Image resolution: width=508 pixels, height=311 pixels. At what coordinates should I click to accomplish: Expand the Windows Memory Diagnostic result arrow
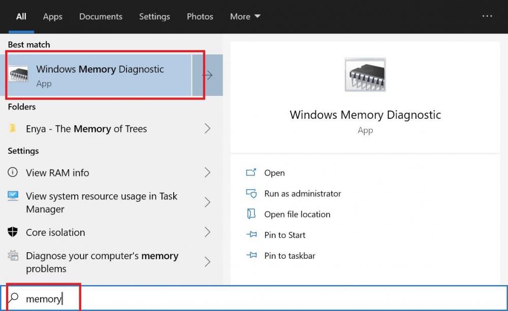click(x=208, y=75)
